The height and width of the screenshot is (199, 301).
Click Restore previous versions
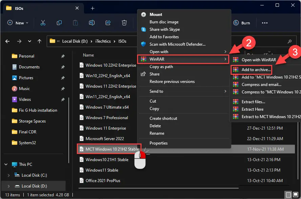coord(184,82)
